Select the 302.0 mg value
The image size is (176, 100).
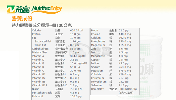[125, 38]
